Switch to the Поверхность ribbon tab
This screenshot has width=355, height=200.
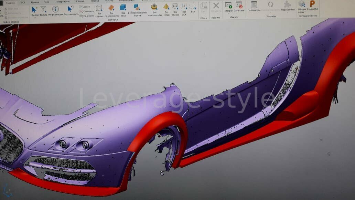point(62,2)
